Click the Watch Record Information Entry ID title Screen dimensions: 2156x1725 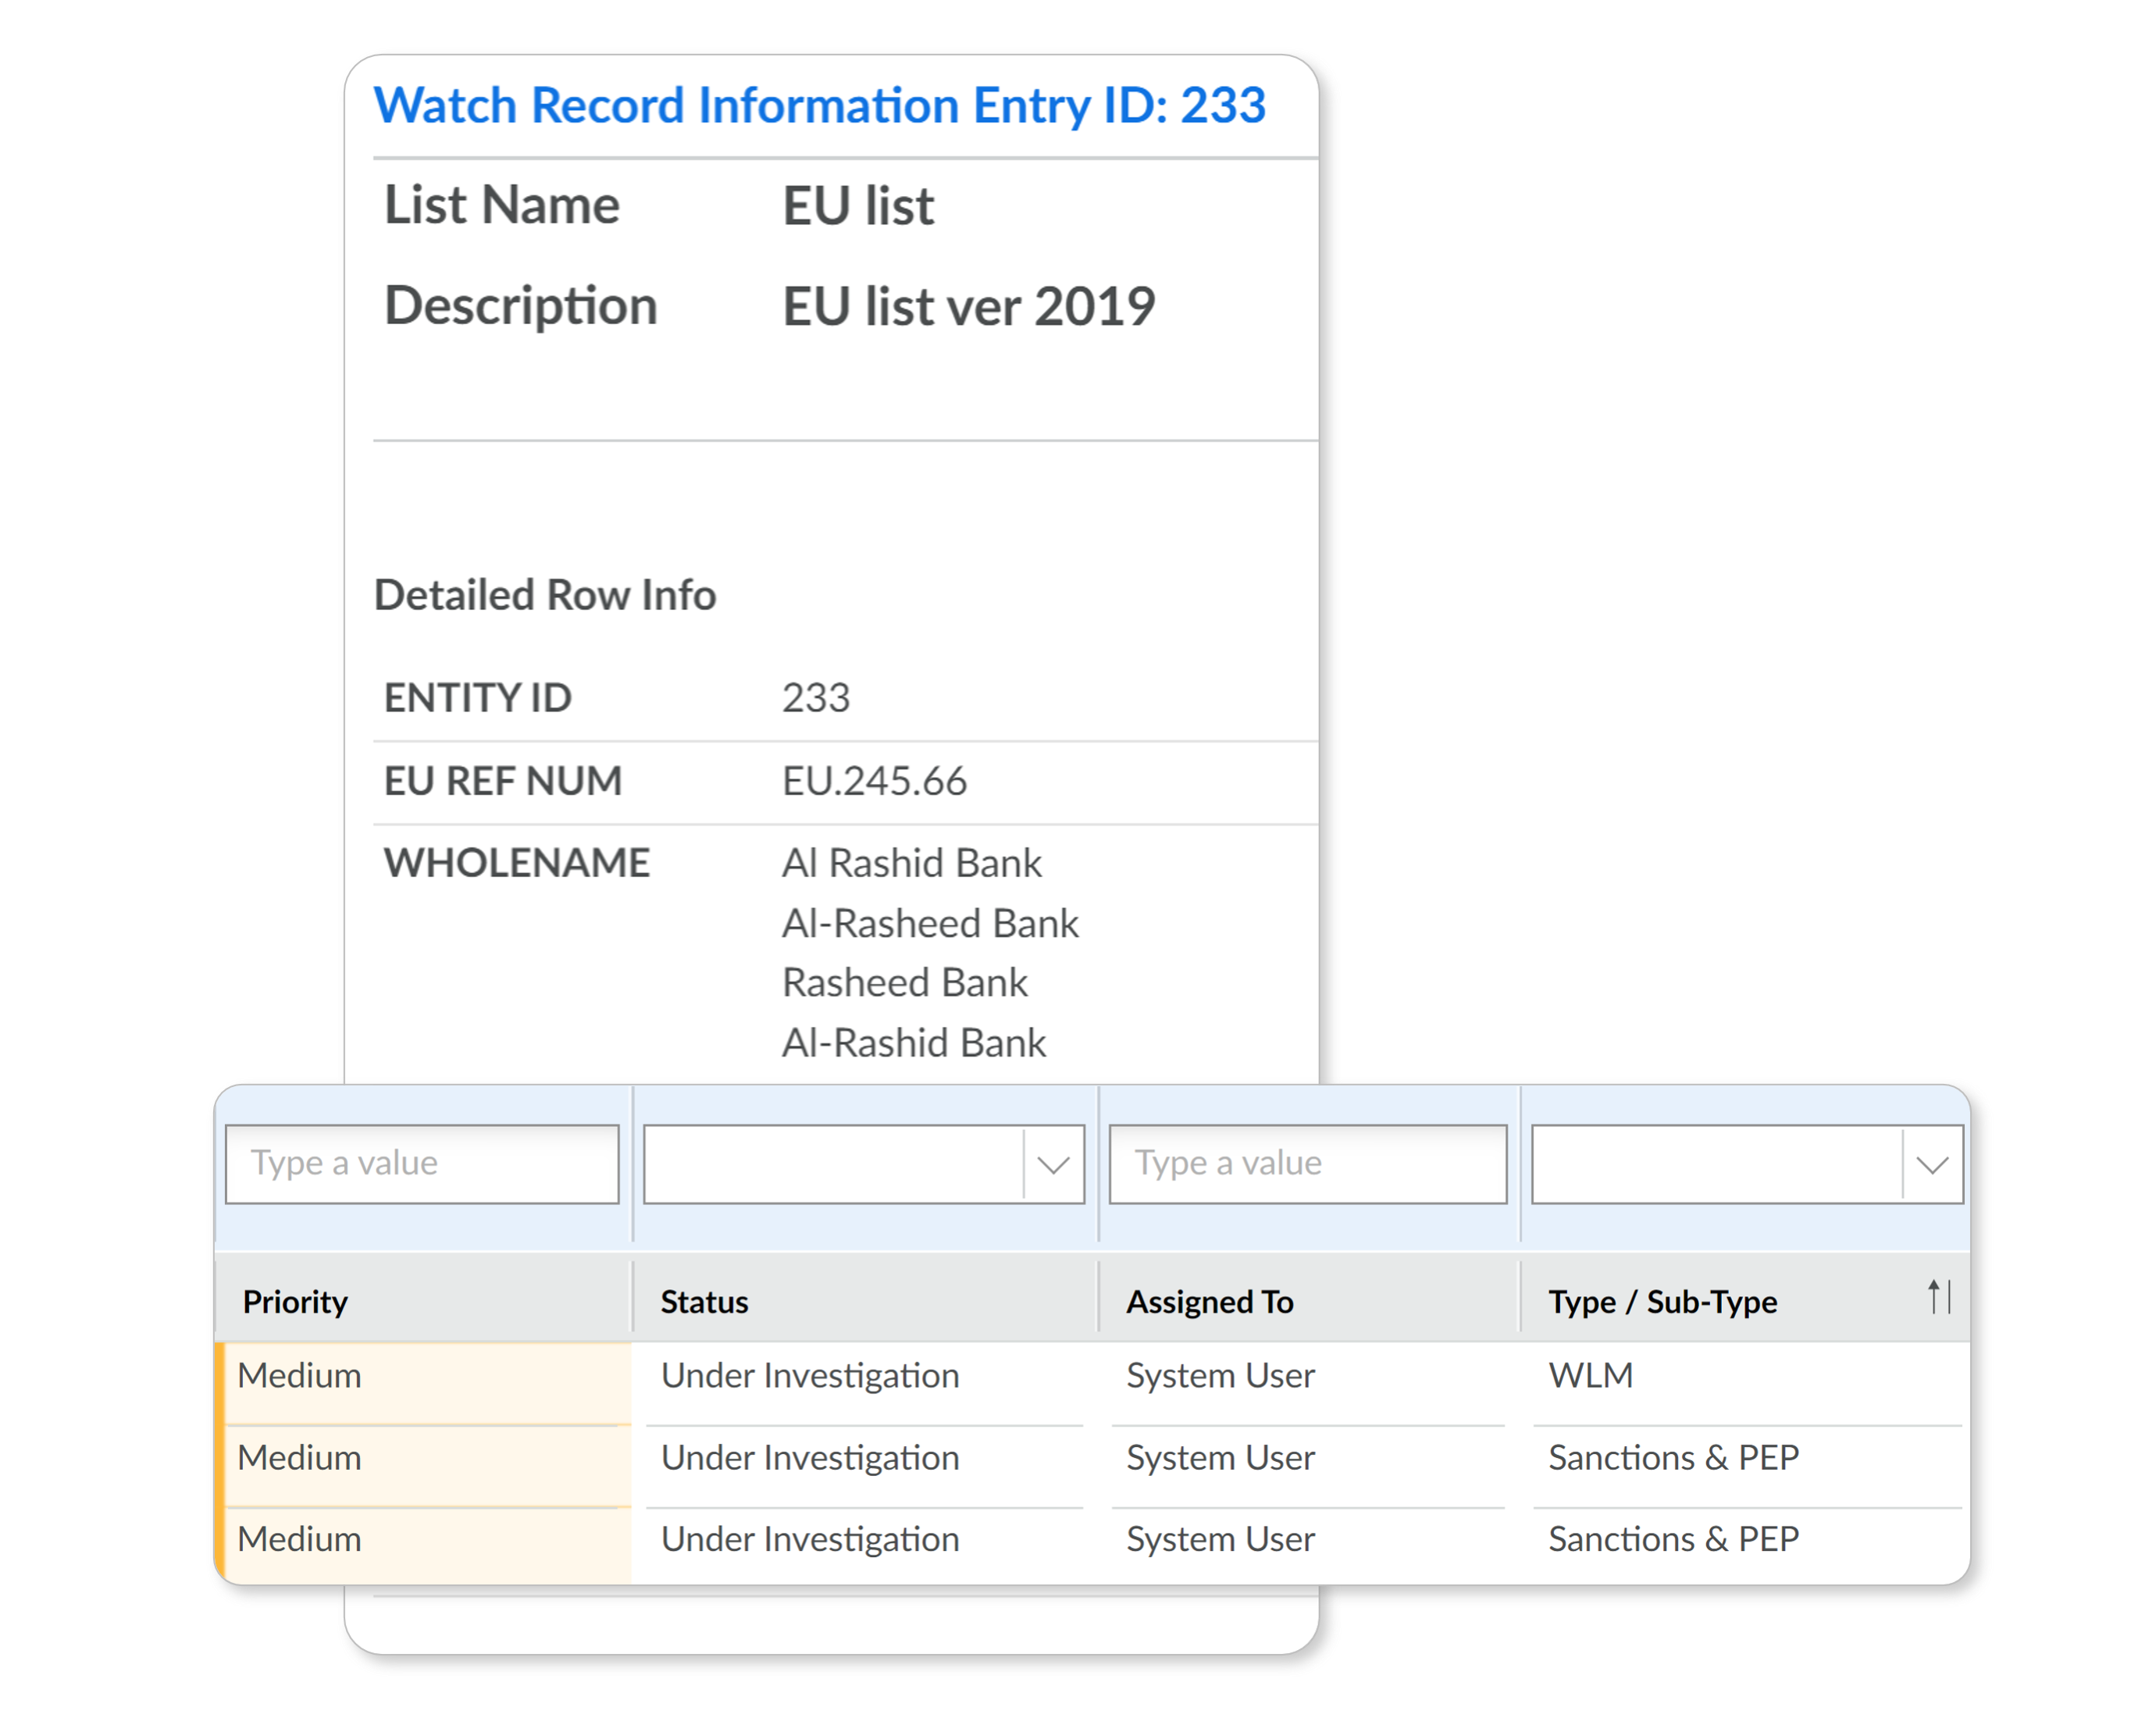coord(819,106)
